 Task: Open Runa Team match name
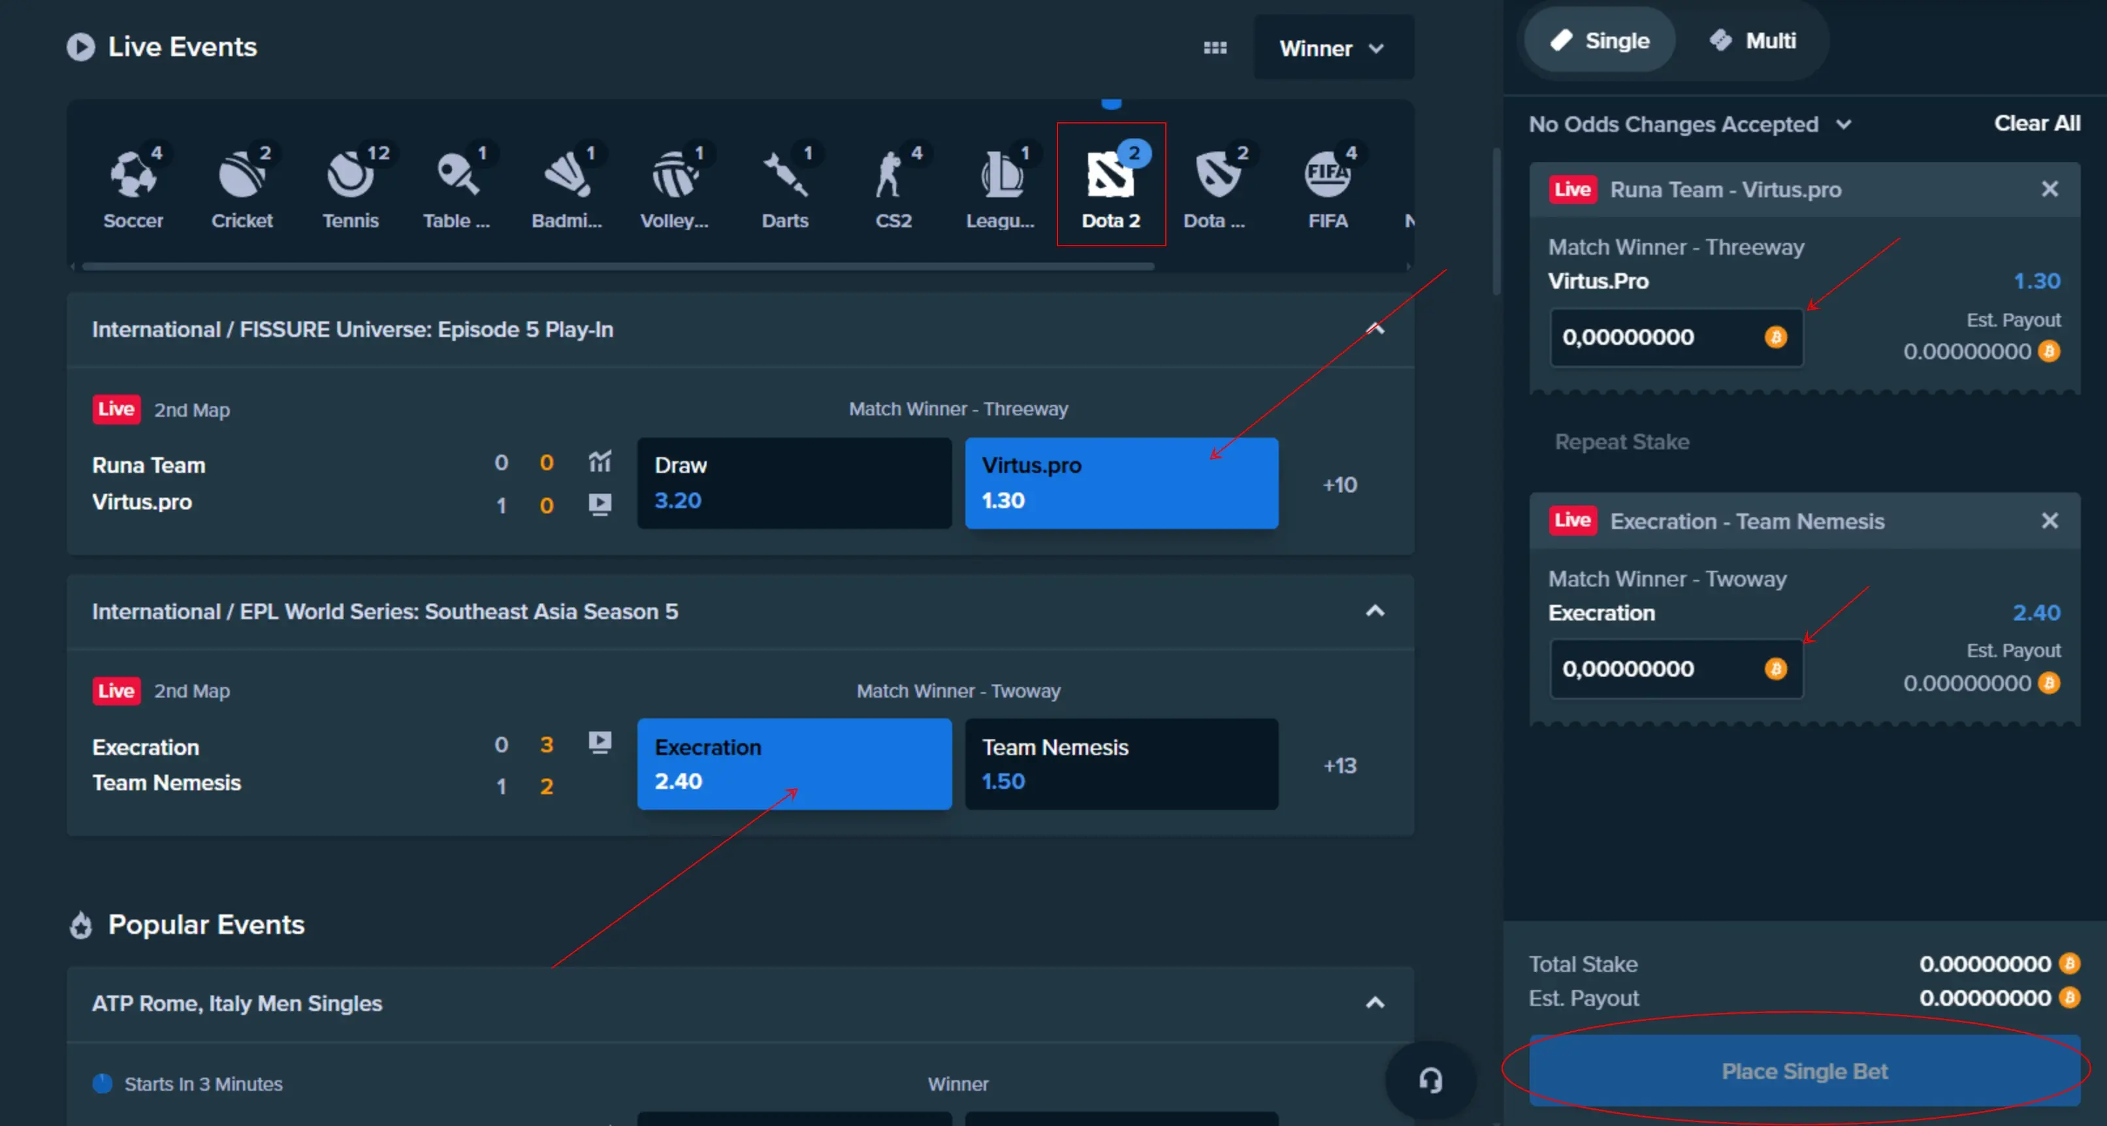pyautogui.click(x=149, y=465)
